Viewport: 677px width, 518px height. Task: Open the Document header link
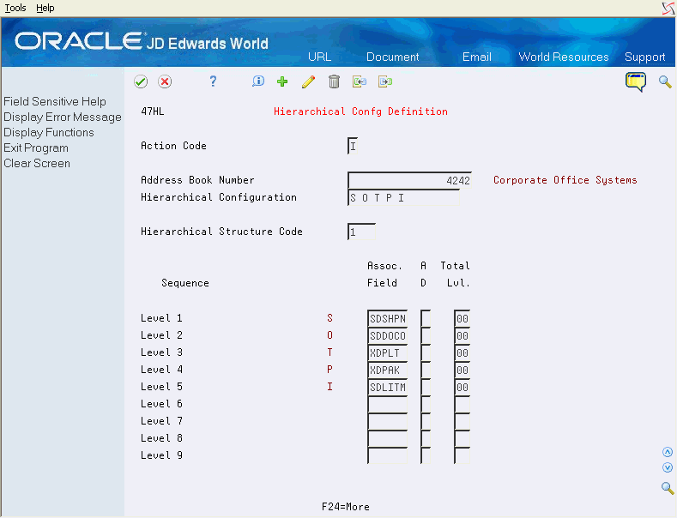coord(392,57)
